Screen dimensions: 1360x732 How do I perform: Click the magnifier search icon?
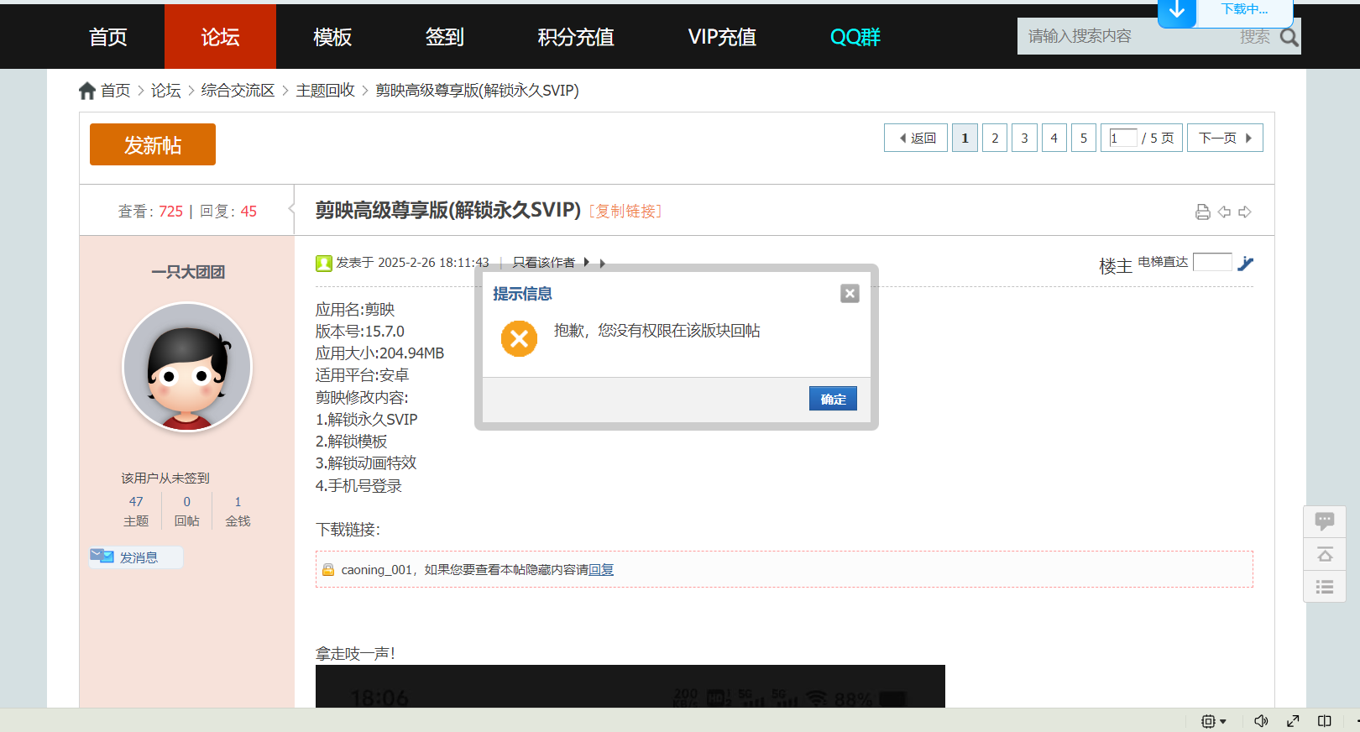1289,37
